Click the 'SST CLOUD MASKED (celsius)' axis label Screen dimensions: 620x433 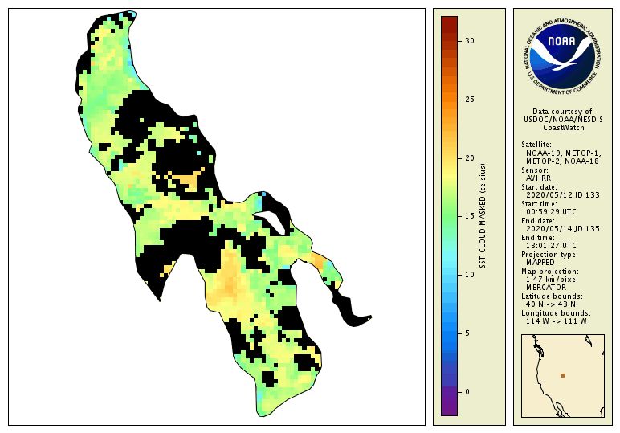click(x=483, y=216)
